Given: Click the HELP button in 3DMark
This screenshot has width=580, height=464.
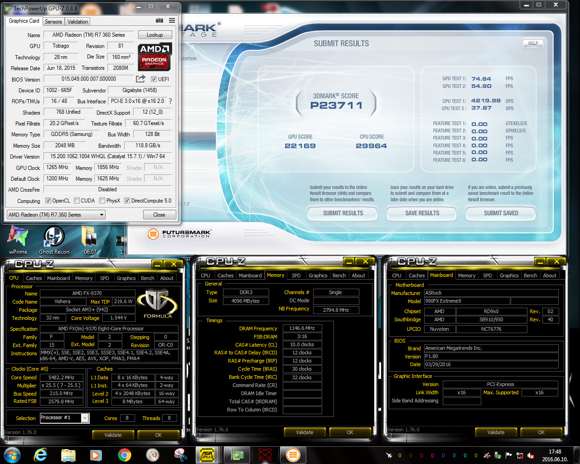Looking at the screenshot, I should 533,43.
